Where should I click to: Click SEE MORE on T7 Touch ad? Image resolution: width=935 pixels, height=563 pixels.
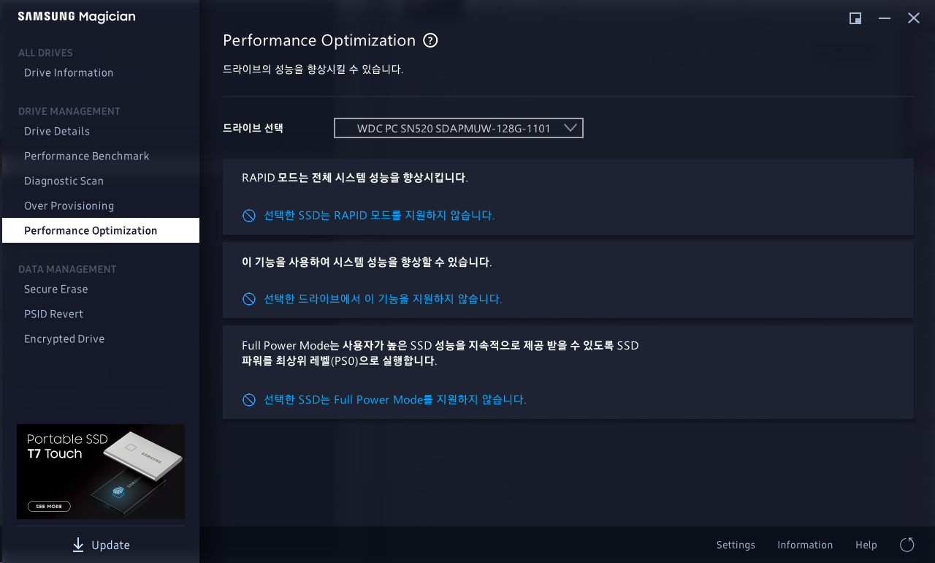click(x=50, y=506)
